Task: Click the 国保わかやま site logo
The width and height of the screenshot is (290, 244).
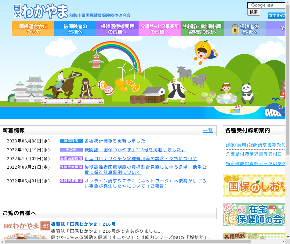Action: (41, 11)
